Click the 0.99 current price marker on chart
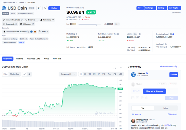The height and width of the screenshot is (130, 186). coord(120,89)
